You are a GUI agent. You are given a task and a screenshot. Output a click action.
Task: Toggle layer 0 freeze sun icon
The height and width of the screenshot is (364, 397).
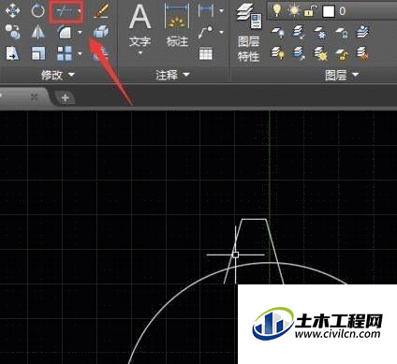[293, 11]
